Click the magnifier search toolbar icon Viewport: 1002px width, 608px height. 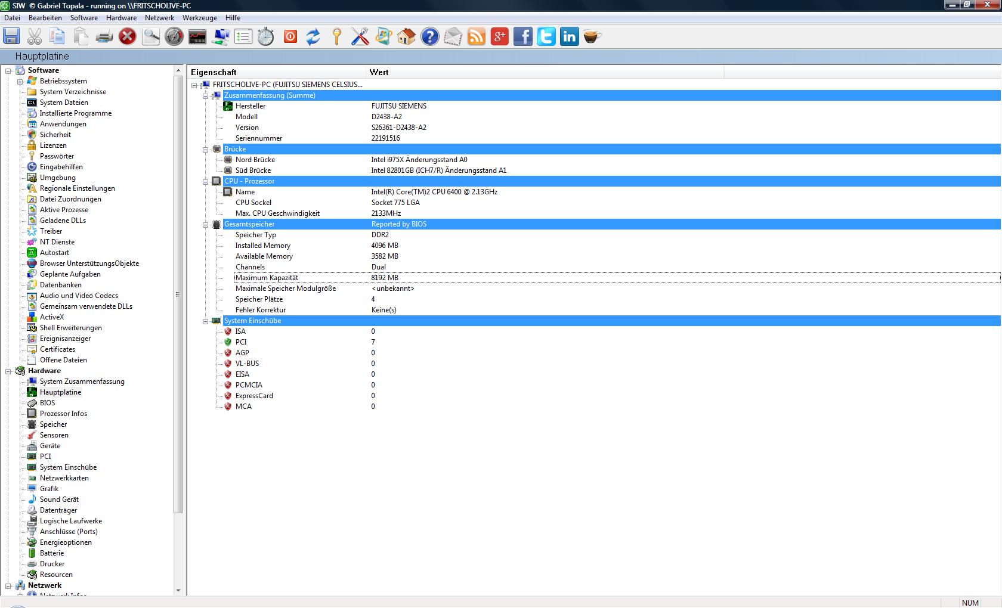[151, 36]
